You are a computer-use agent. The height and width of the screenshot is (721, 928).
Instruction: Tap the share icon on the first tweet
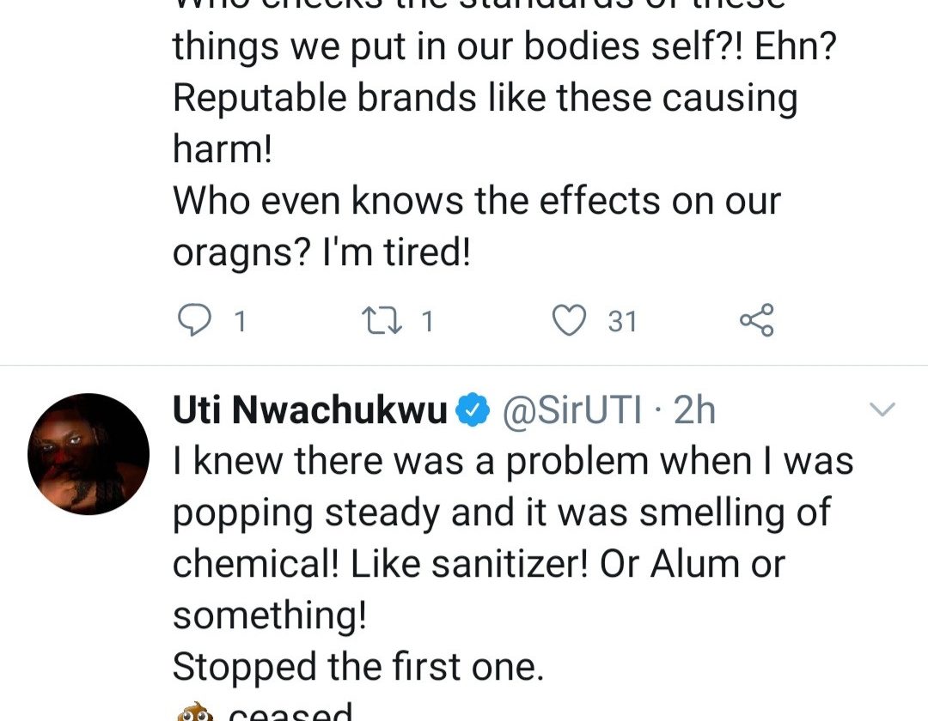click(x=756, y=320)
